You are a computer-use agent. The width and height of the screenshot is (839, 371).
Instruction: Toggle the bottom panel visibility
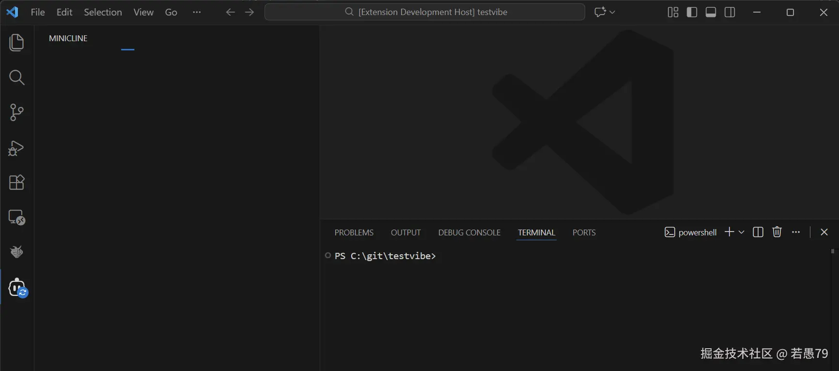(x=711, y=12)
